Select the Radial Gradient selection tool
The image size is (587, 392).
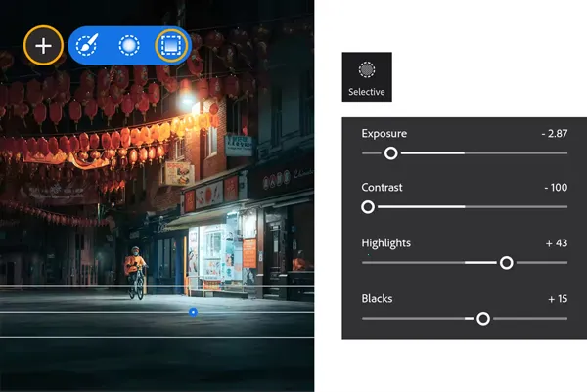128,45
